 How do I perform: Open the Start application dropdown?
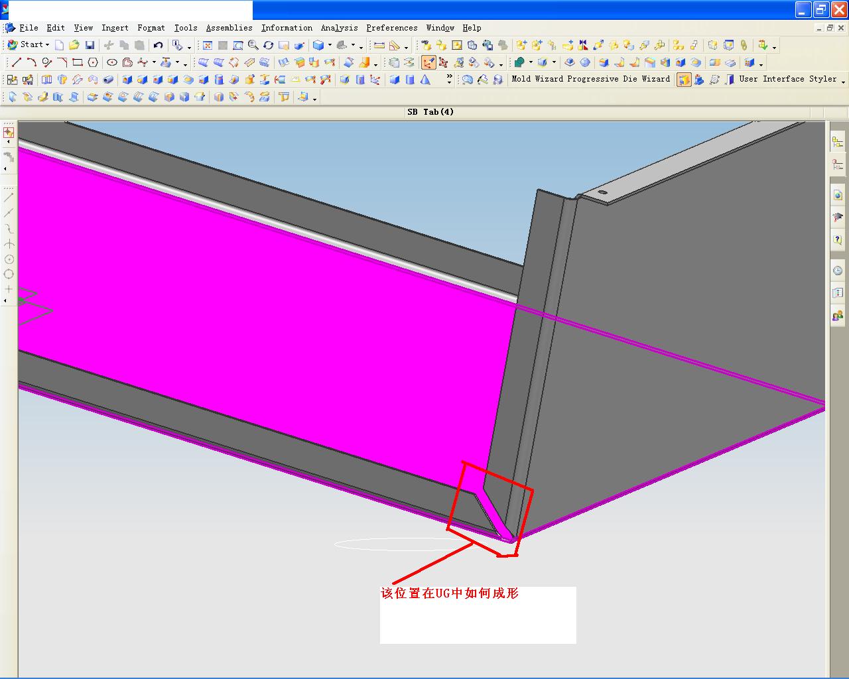29,45
